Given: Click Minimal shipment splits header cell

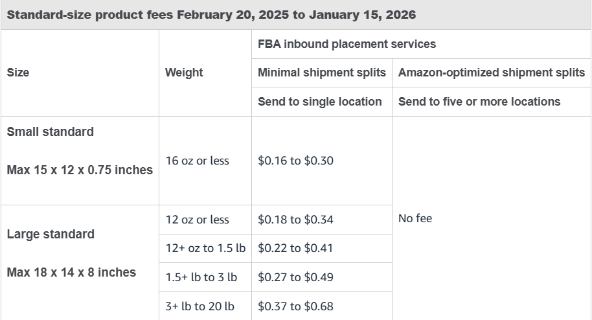Looking at the screenshot, I should click(x=321, y=73).
